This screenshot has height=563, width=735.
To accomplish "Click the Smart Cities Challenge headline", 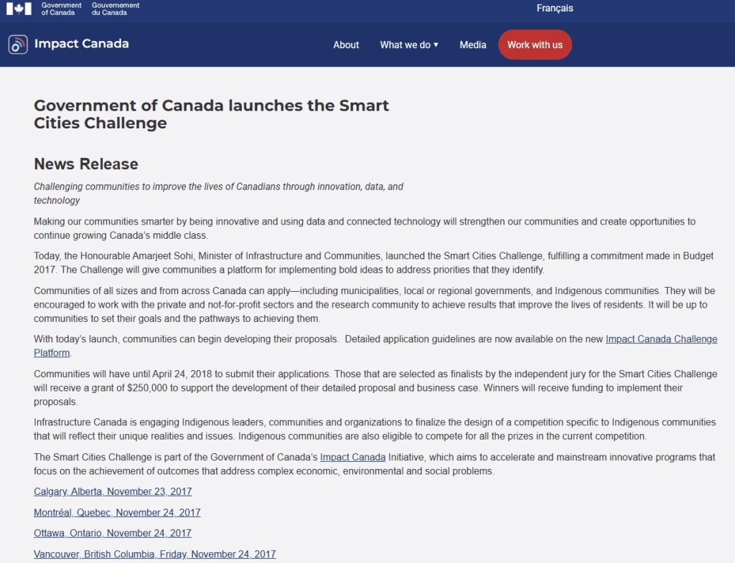I will [x=211, y=114].
